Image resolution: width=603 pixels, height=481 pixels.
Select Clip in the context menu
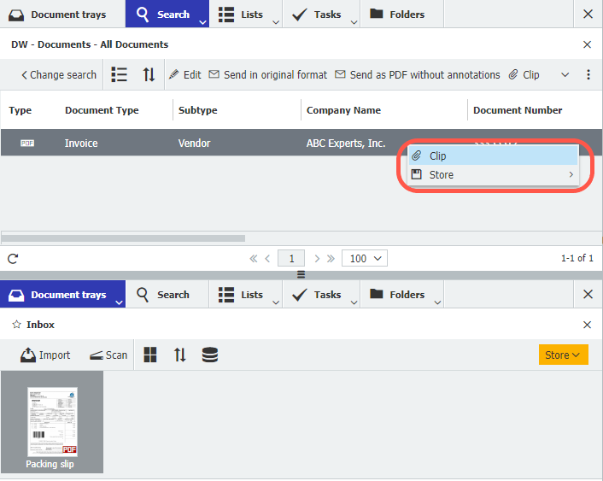coord(438,156)
